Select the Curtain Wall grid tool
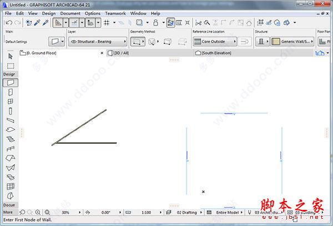The image size is (333, 226). pos(11,187)
